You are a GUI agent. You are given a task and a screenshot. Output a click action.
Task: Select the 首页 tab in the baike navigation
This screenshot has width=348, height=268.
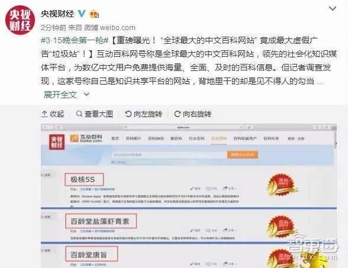115,138
